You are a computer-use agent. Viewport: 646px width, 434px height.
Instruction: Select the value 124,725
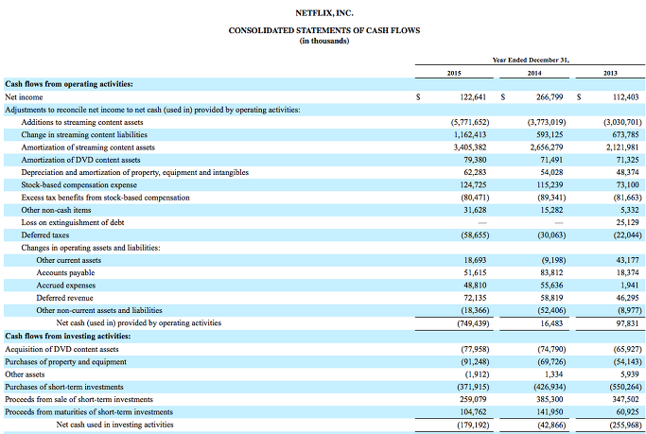coord(473,185)
